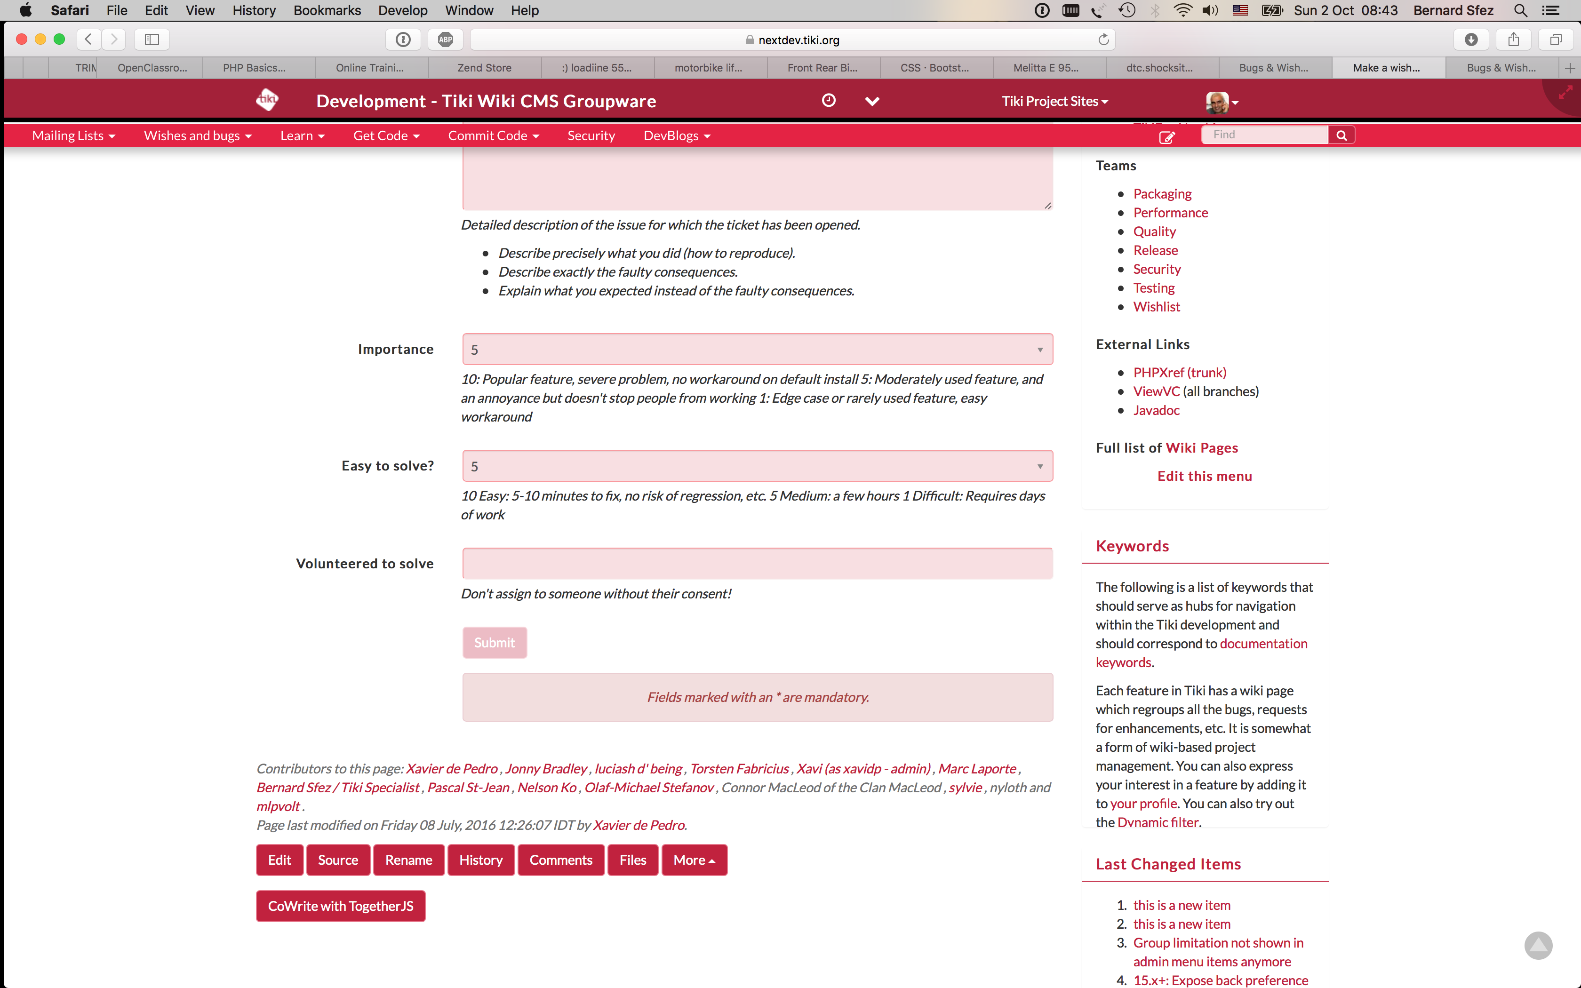Switch to the Zend Store tab
Image resolution: width=1581 pixels, height=988 pixels.
point(484,67)
